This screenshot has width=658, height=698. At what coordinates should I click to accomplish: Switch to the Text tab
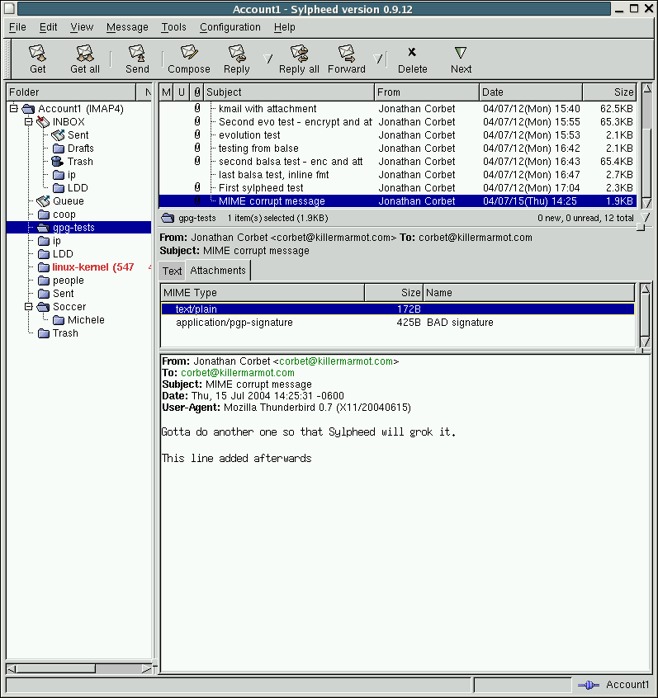click(x=172, y=271)
